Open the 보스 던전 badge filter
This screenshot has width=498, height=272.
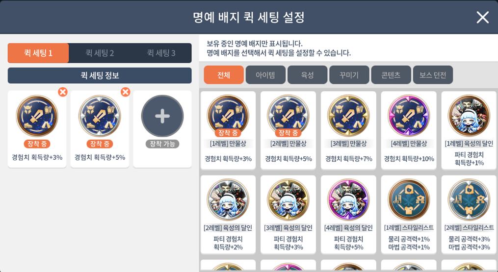pyautogui.click(x=433, y=75)
